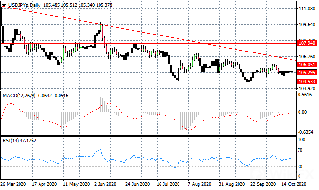Viewport: 319px width, 190px height.
Task: Select the descending red trendline
Action: (148, 34)
